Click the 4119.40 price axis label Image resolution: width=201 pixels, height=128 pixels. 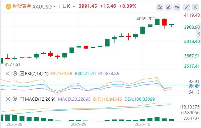pos(192,15)
